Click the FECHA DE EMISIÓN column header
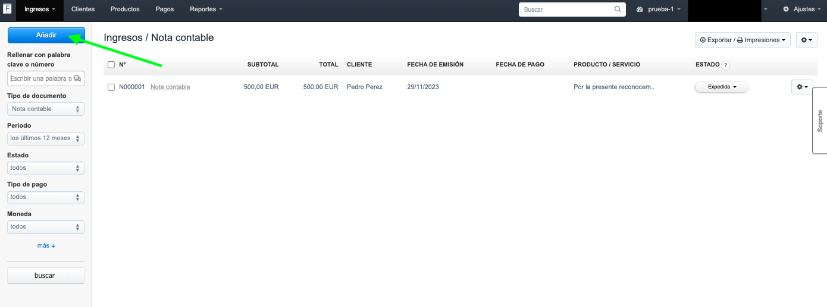The width and height of the screenshot is (827, 307). click(435, 65)
